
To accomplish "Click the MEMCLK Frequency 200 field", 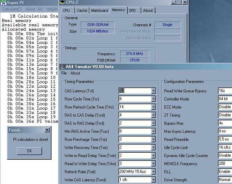I will tap(225, 164).
